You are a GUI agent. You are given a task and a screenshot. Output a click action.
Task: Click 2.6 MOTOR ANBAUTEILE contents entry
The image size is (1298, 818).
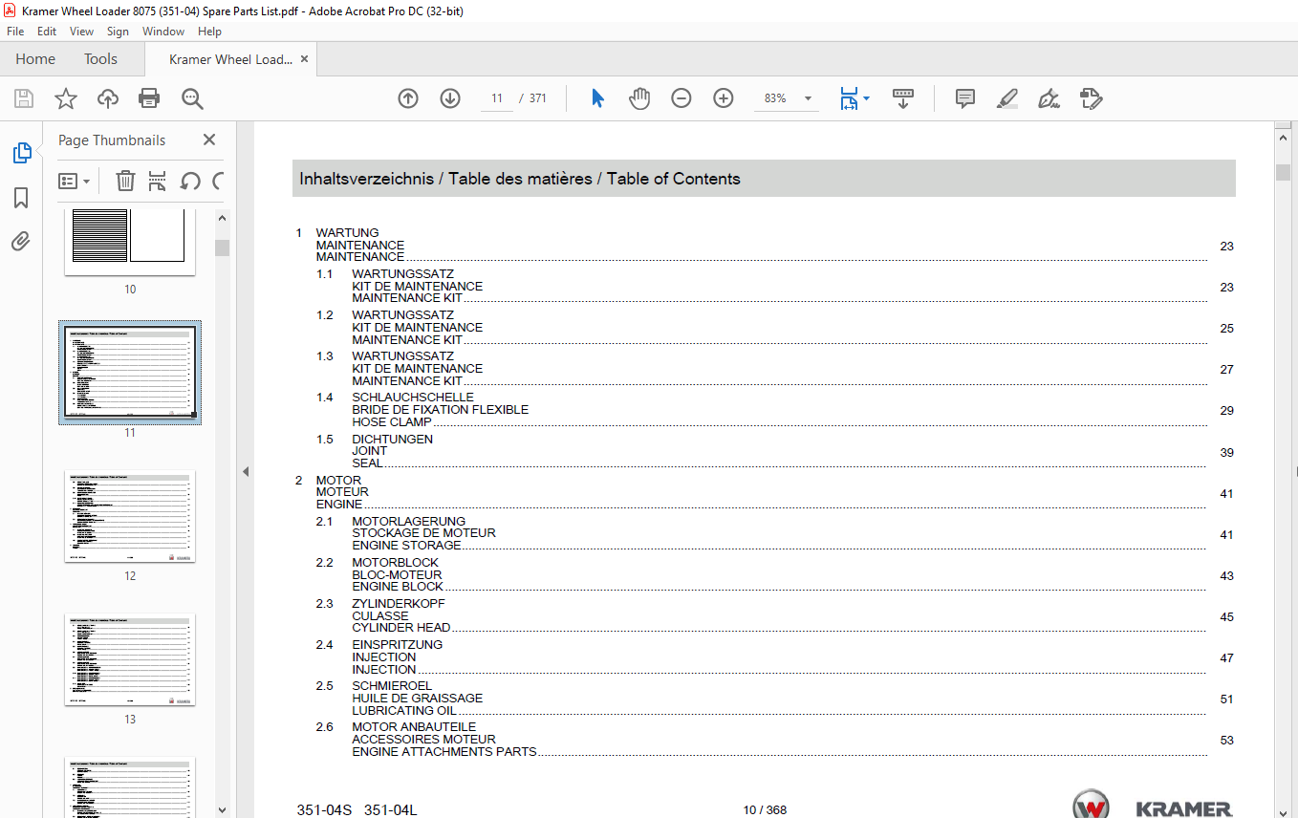click(775, 739)
